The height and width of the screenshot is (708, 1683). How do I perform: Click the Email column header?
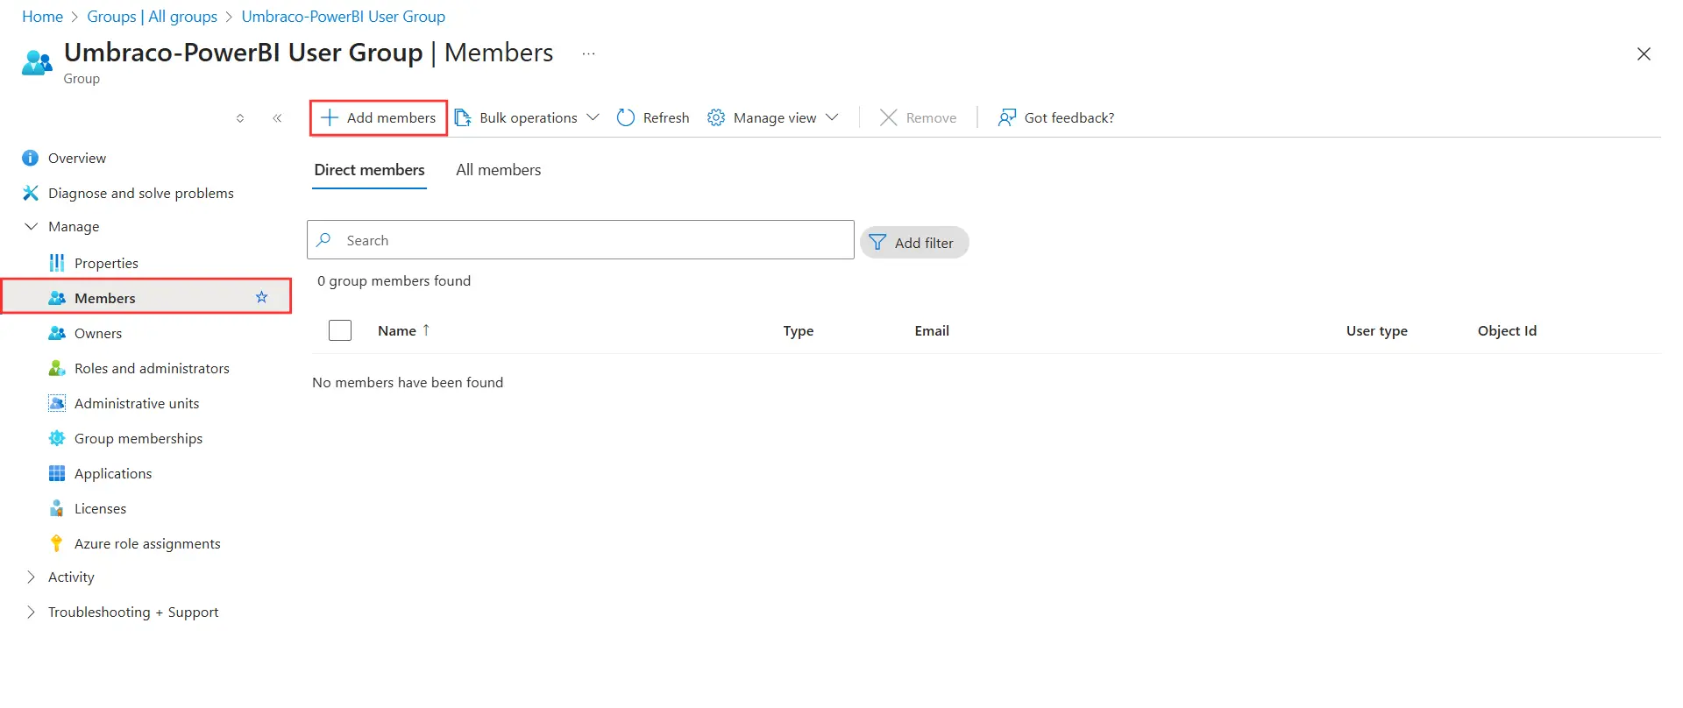point(932,330)
